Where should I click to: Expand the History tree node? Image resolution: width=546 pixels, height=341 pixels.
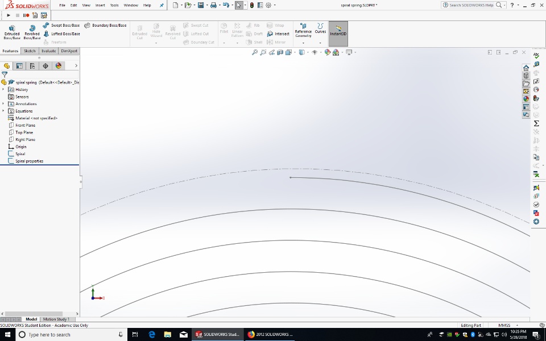pyautogui.click(x=3, y=89)
